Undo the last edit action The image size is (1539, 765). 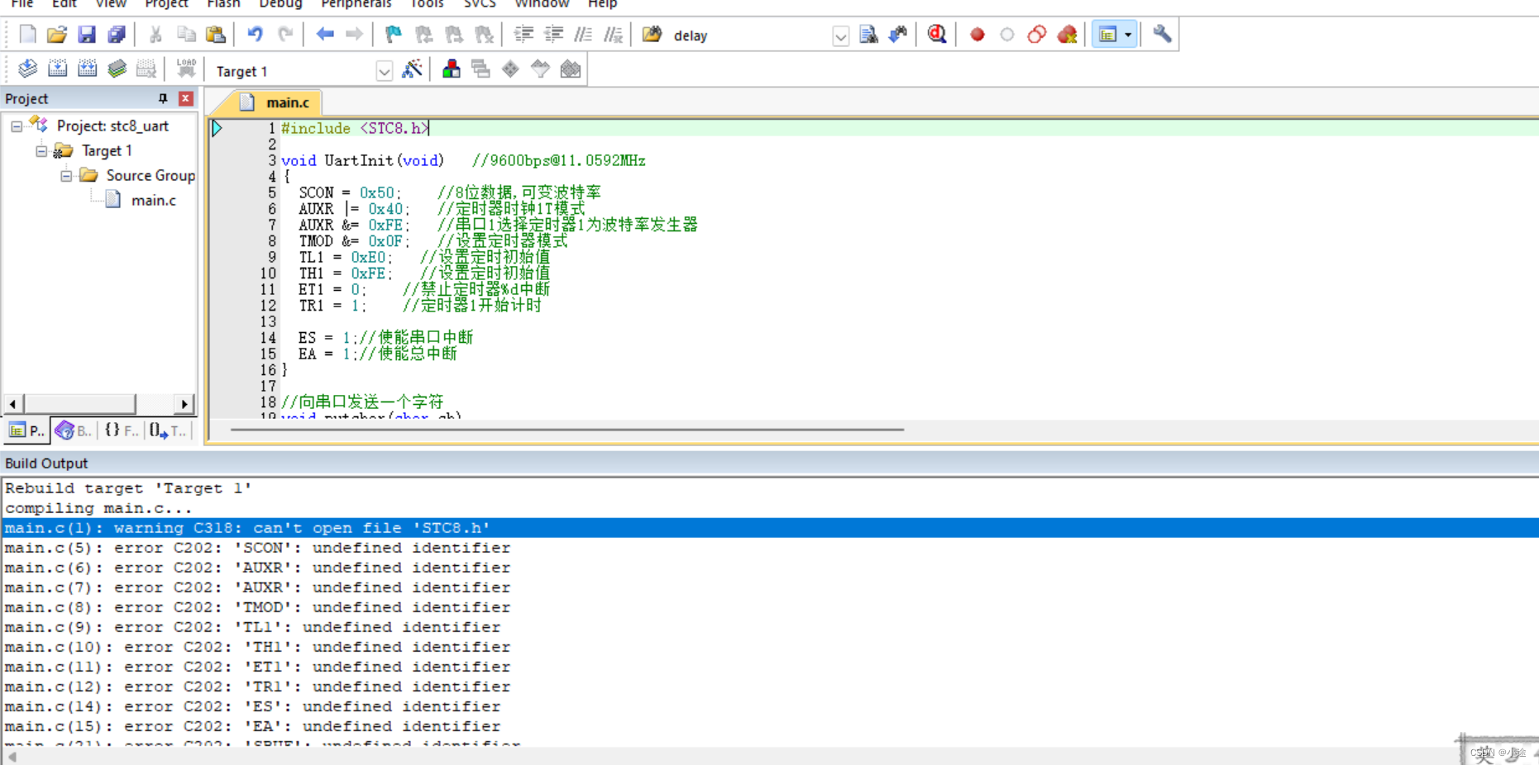point(256,34)
